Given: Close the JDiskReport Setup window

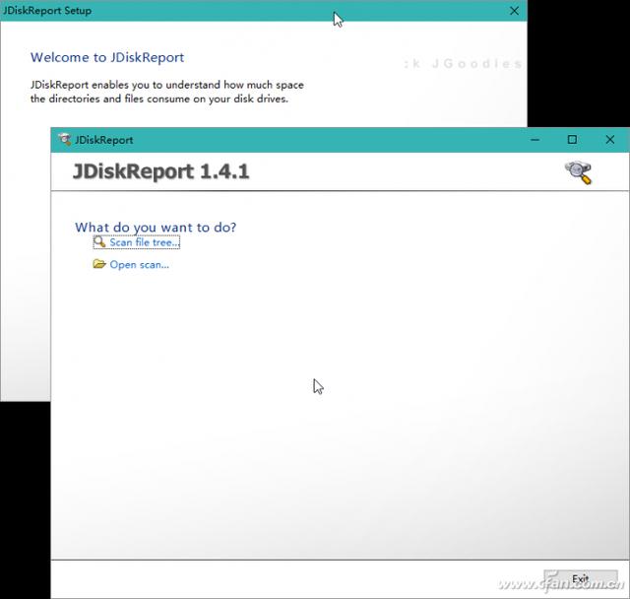Looking at the screenshot, I should [514, 11].
